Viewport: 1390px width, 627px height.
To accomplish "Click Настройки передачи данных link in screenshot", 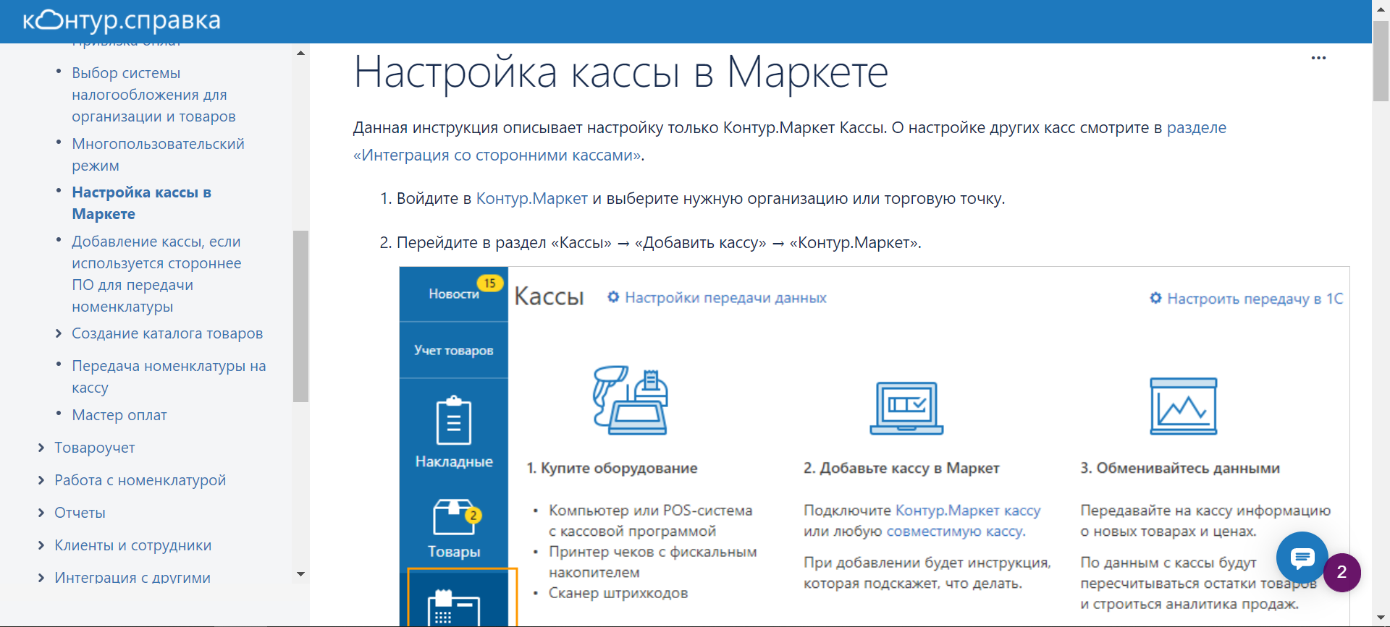I will point(725,298).
